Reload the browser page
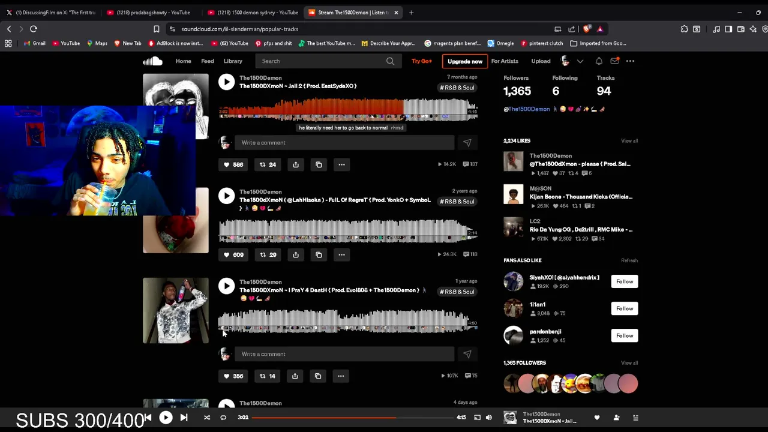Viewport: 768px width, 432px height. [x=34, y=29]
